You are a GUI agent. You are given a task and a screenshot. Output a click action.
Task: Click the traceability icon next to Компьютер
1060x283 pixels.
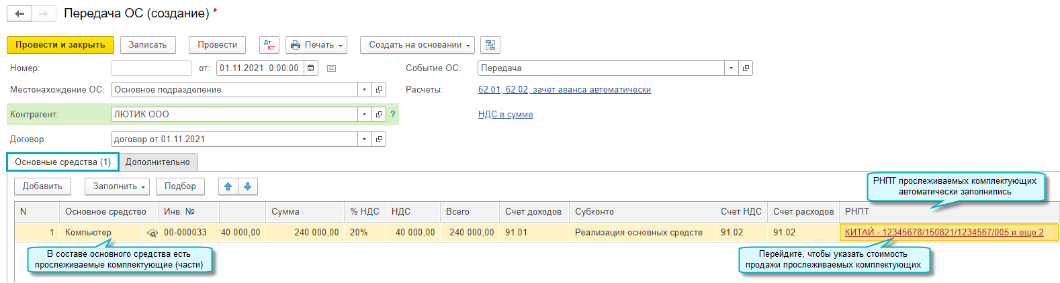click(x=152, y=233)
